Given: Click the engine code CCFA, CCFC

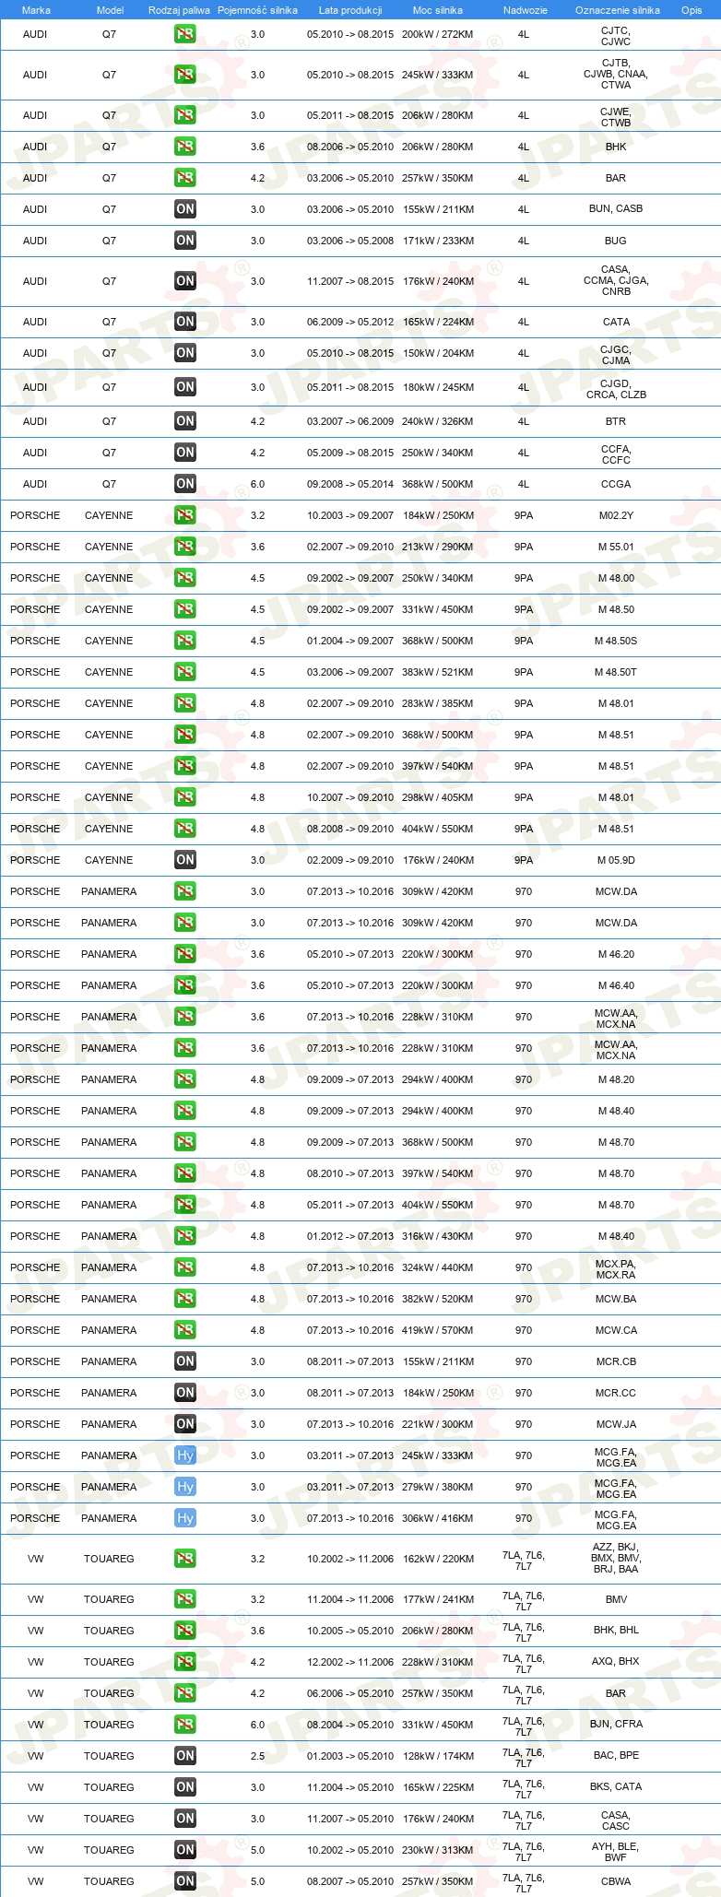Looking at the screenshot, I should 616,454.
